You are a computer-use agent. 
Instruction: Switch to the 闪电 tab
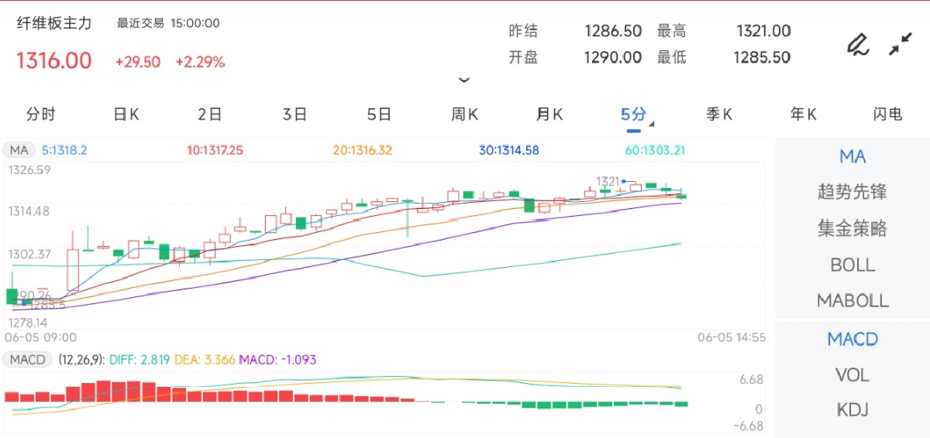[x=887, y=115]
